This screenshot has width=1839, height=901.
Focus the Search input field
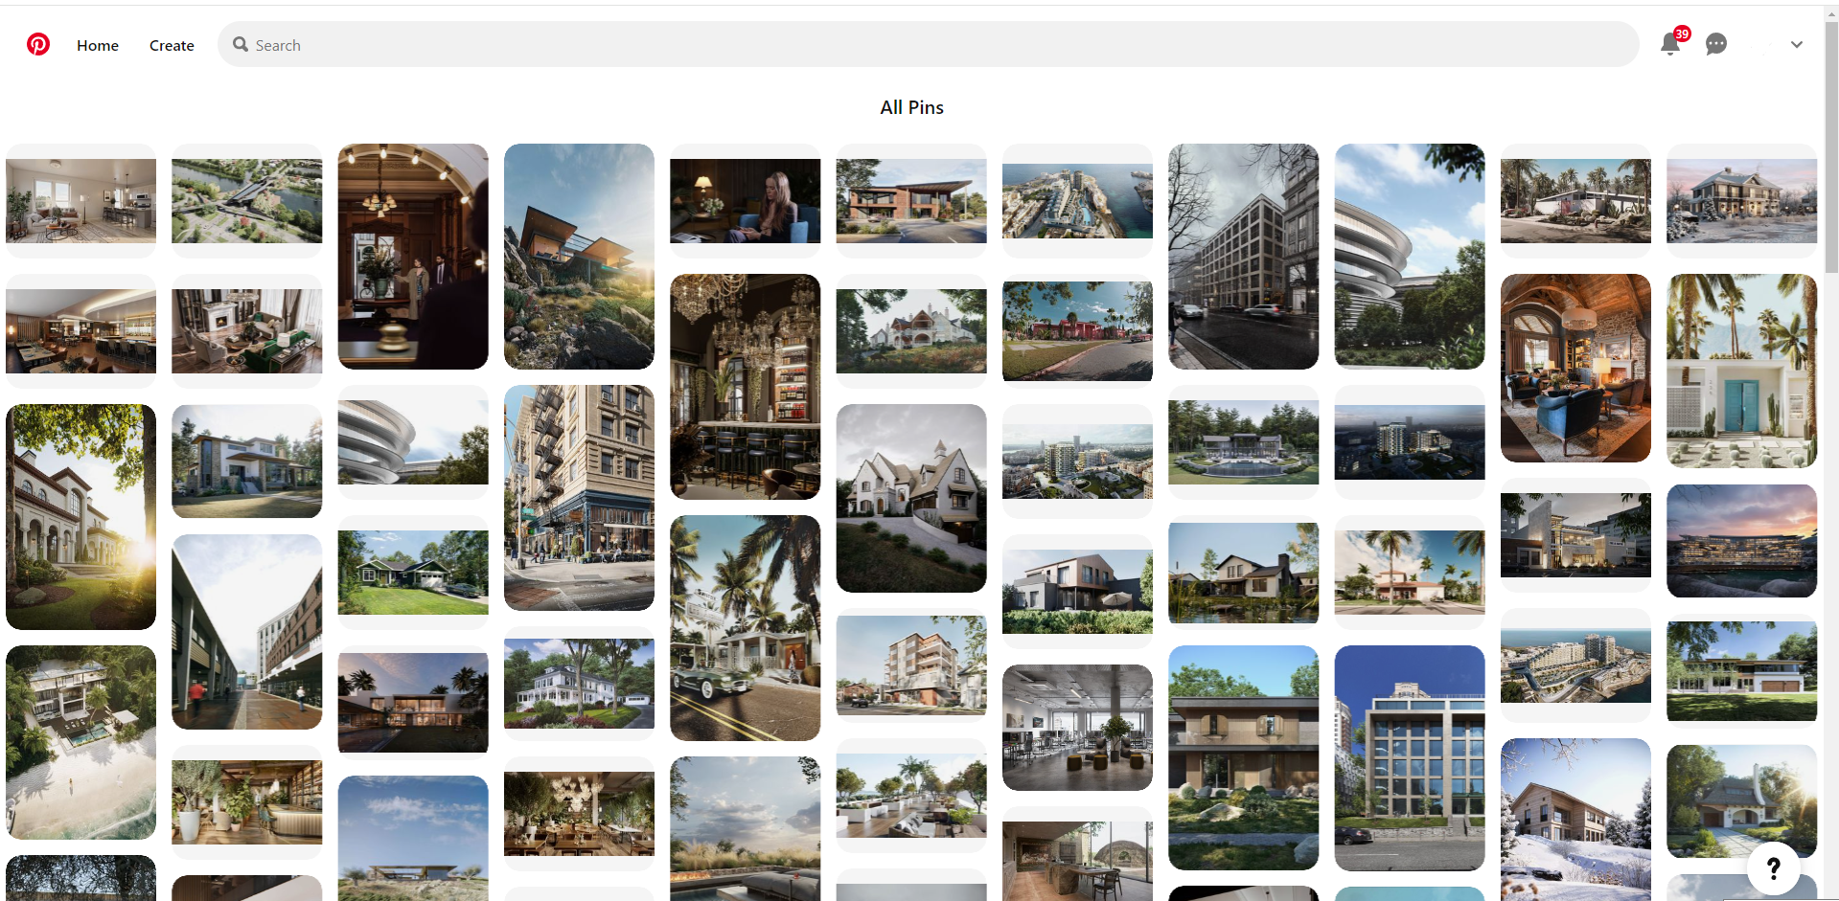point(928,44)
